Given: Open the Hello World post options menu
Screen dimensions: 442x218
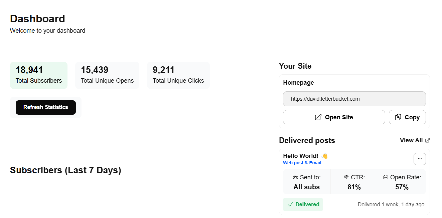Looking at the screenshot, I should tap(420, 159).
